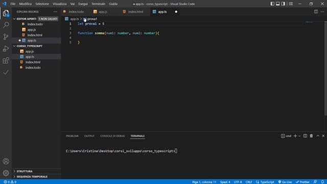Kill the terminal with trash icon

coord(311,136)
